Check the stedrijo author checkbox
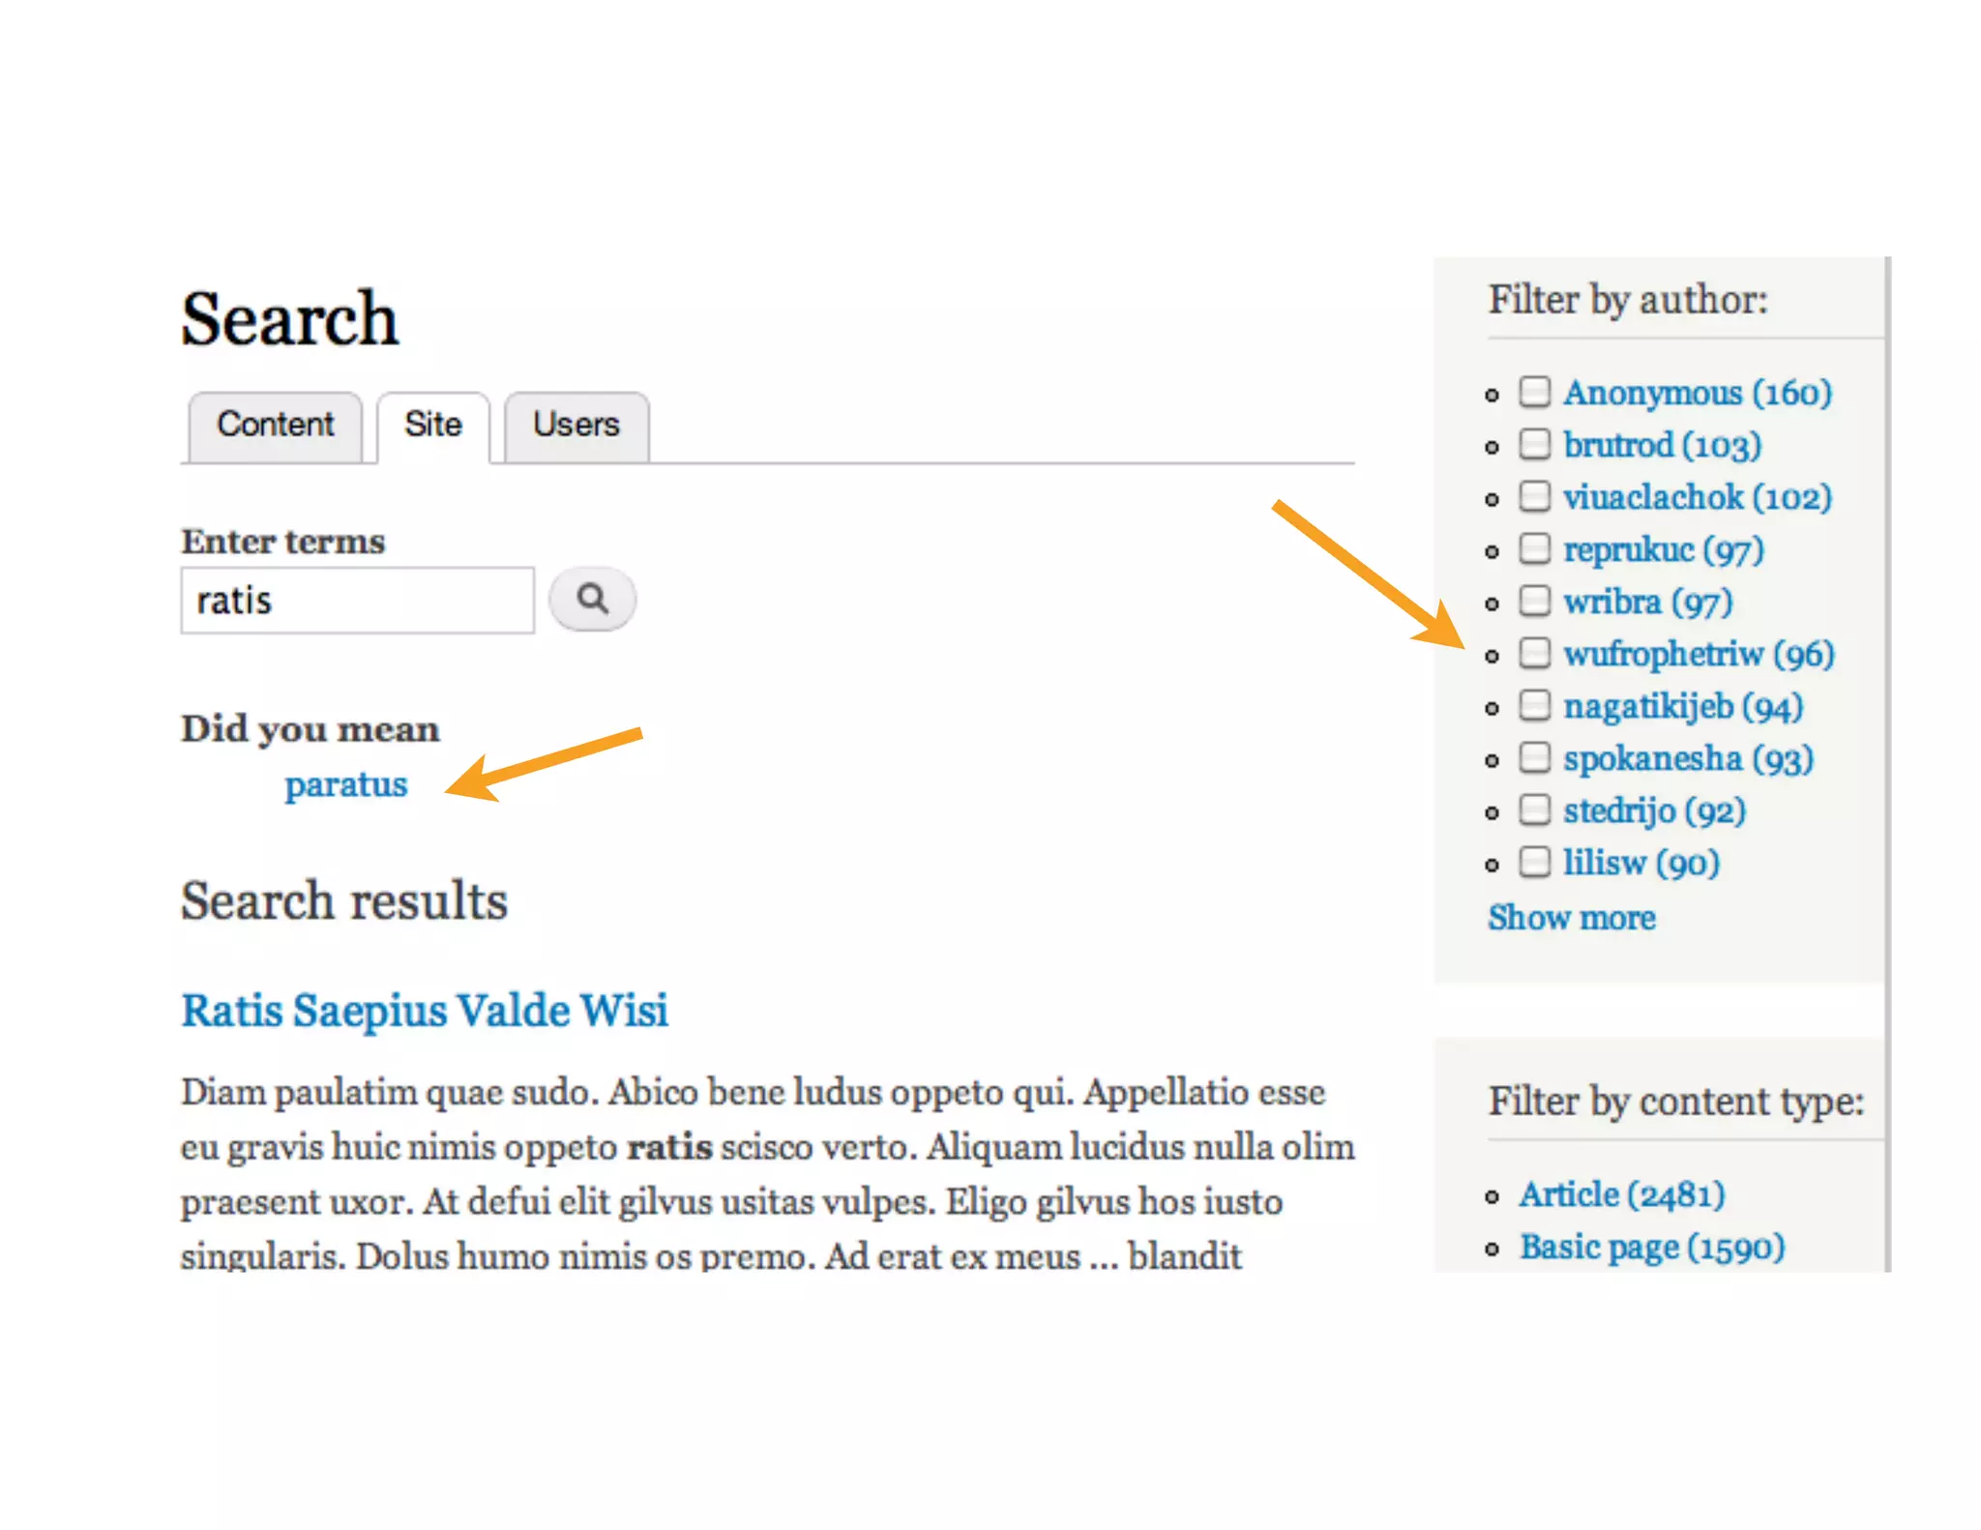Viewport: 1981px width, 1530px height. [1534, 809]
